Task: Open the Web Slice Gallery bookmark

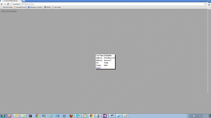Action: click(7, 7)
